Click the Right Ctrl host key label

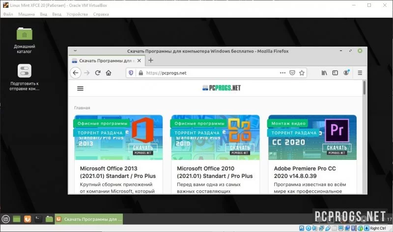(378, 228)
